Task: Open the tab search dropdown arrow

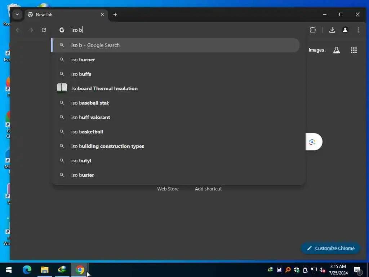Action: tap(17, 14)
